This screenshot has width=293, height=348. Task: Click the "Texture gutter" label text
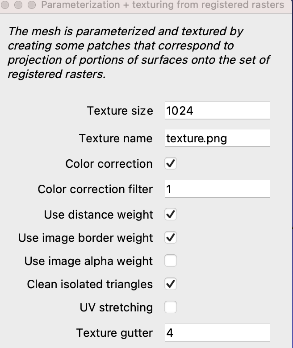point(114,333)
